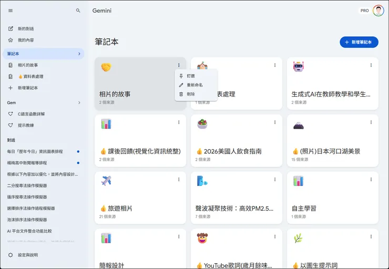Open more options on 以圖生提示詞 card
Viewport: 389px width, 269px height.
point(371,236)
